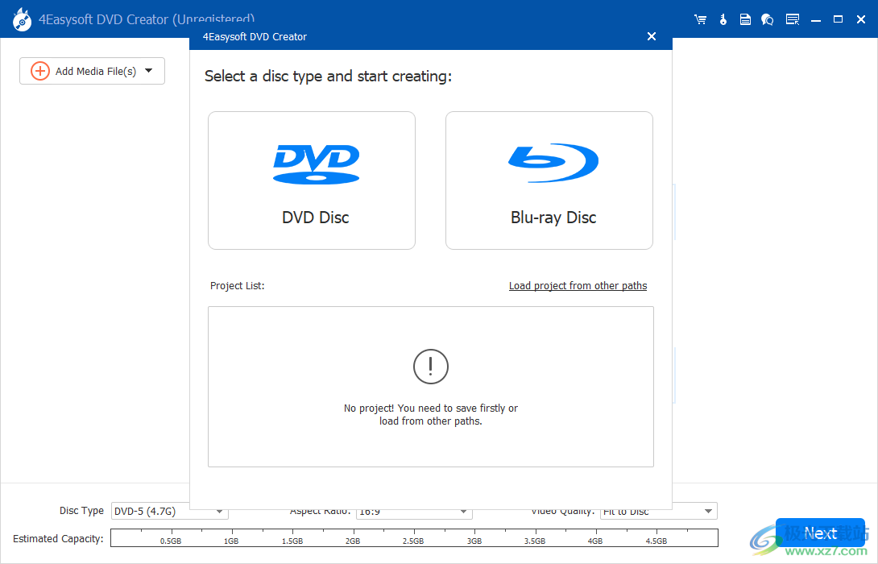This screenshot has height=564, width=878.
Task: Open the register key icon
Action: point(723,19)
